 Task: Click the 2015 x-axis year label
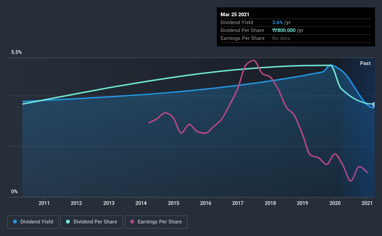pyautogui.click(x=174, y=203)
